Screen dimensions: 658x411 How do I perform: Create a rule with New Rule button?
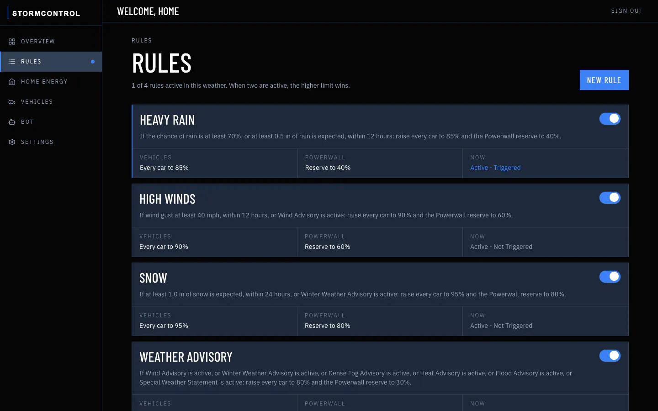click(604, 80)
